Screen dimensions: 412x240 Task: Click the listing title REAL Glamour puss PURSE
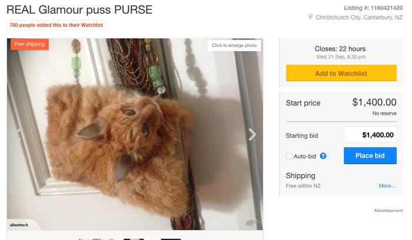[x=79, y=10]
